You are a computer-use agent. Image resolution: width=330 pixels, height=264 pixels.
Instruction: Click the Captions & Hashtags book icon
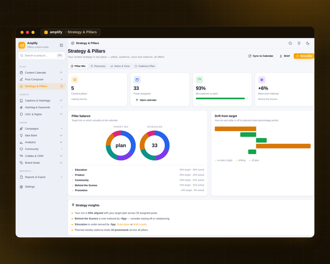tap(21, 101)
